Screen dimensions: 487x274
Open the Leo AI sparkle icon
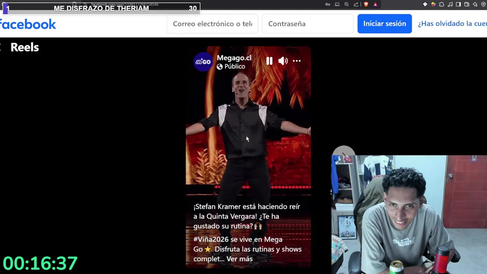click(475, 5)
